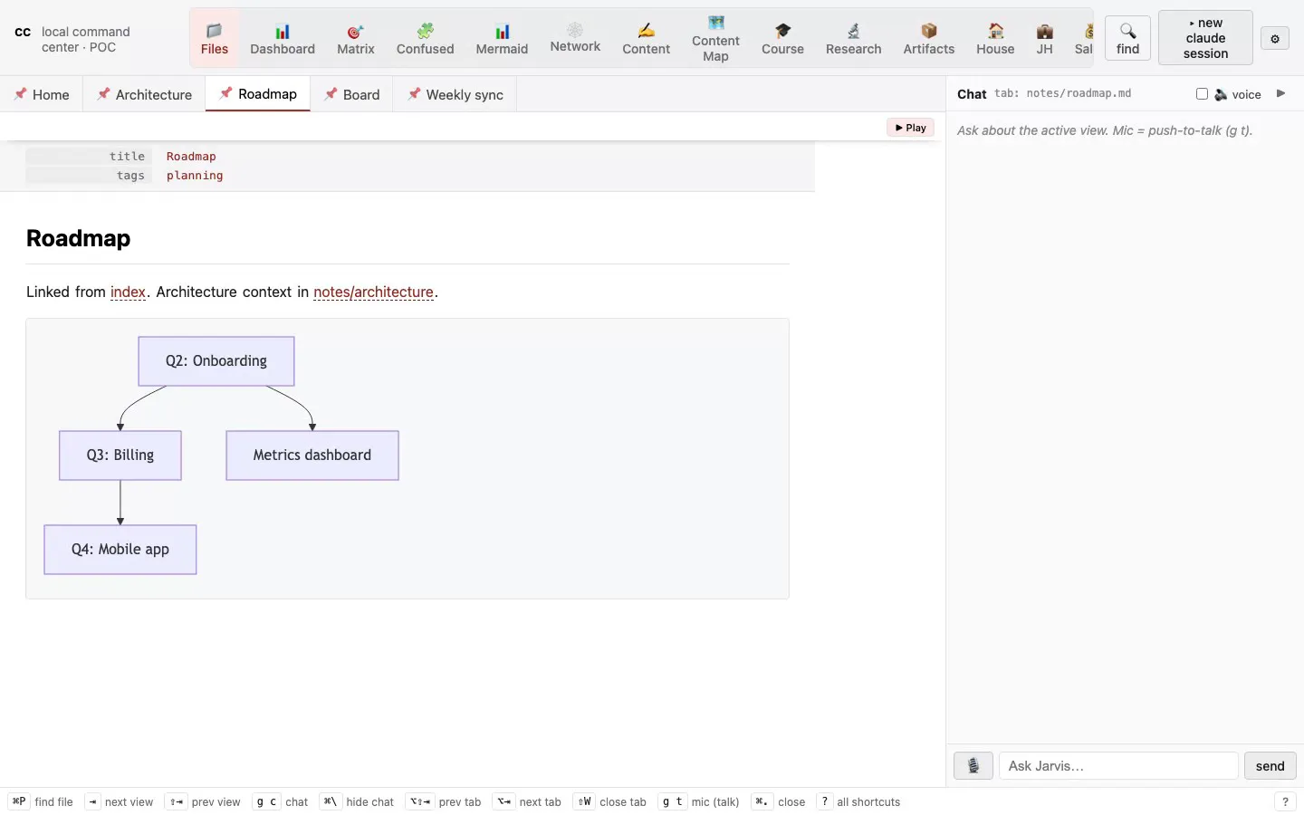Switch to the Home tab
The width and height of the screenshot is (1304, 815).
pos(42,94)
